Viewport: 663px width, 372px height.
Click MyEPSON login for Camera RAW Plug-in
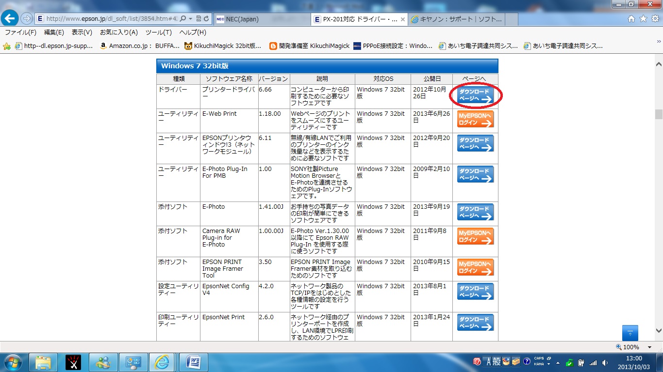[475, 236]
